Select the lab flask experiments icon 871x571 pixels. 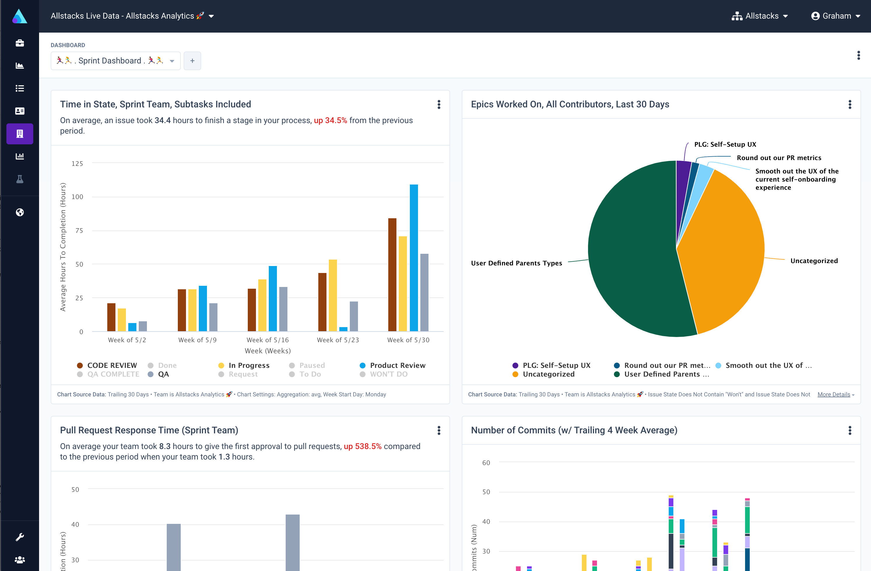point(20,179)
